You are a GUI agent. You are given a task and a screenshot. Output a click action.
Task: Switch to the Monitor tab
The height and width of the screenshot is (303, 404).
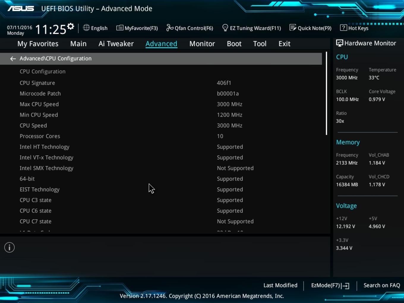[202, 44]
